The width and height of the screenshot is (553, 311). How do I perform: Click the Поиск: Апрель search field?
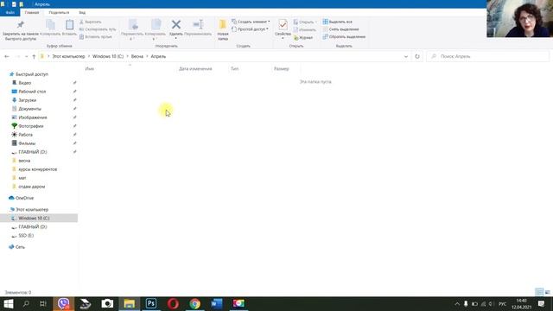pyautogui.click(x=487, y=56)
